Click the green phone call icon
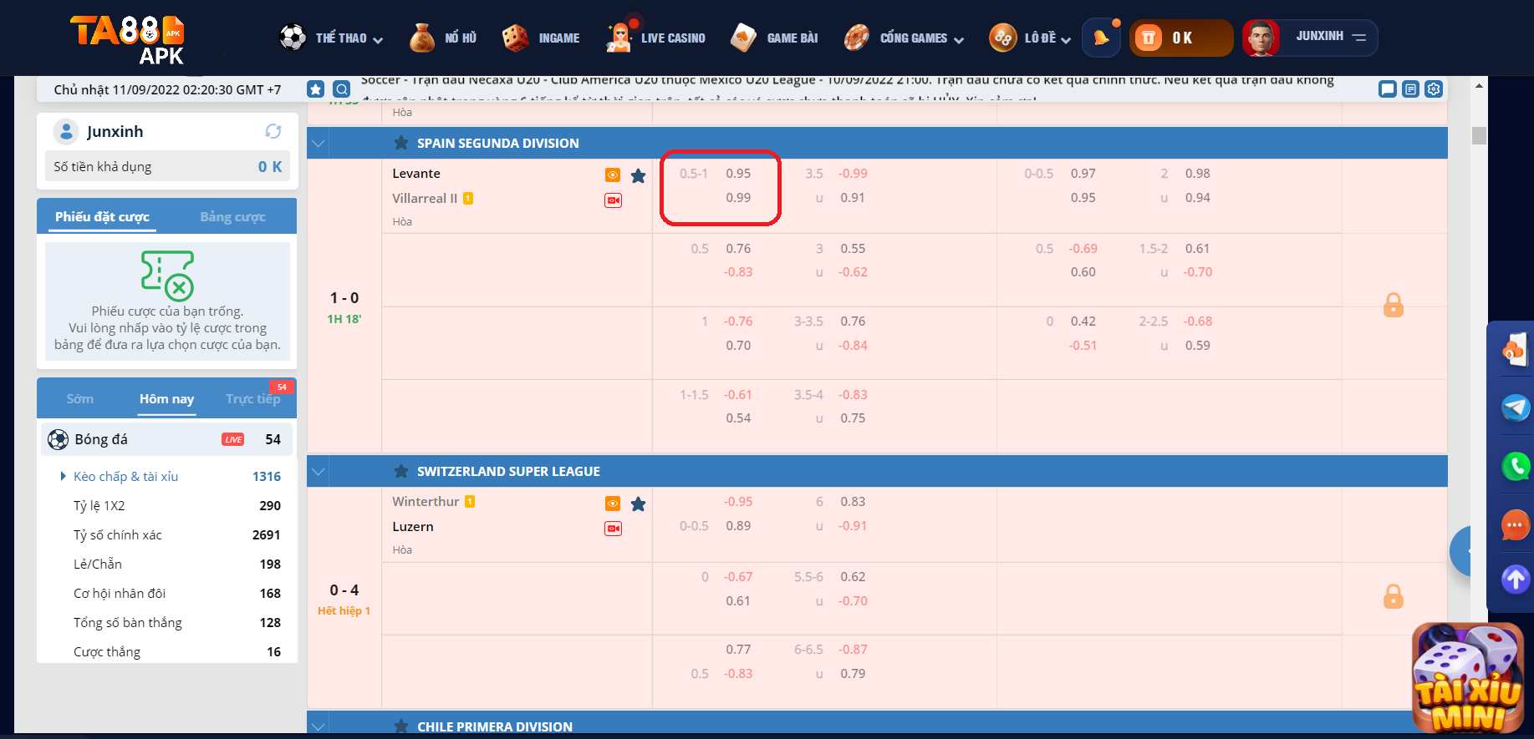This screenshot has height=739, width=1534. point(1515,466)
